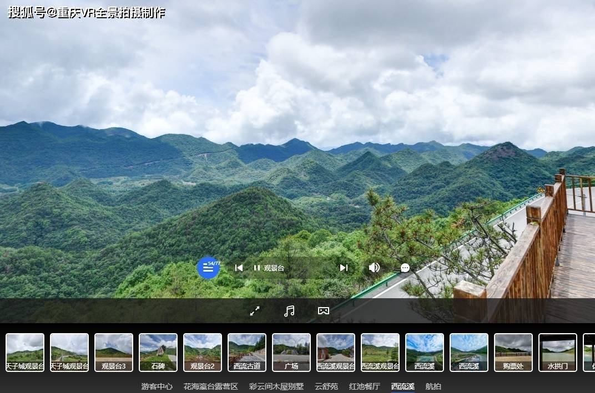Toggle background music playback

[x=289, y=311]
